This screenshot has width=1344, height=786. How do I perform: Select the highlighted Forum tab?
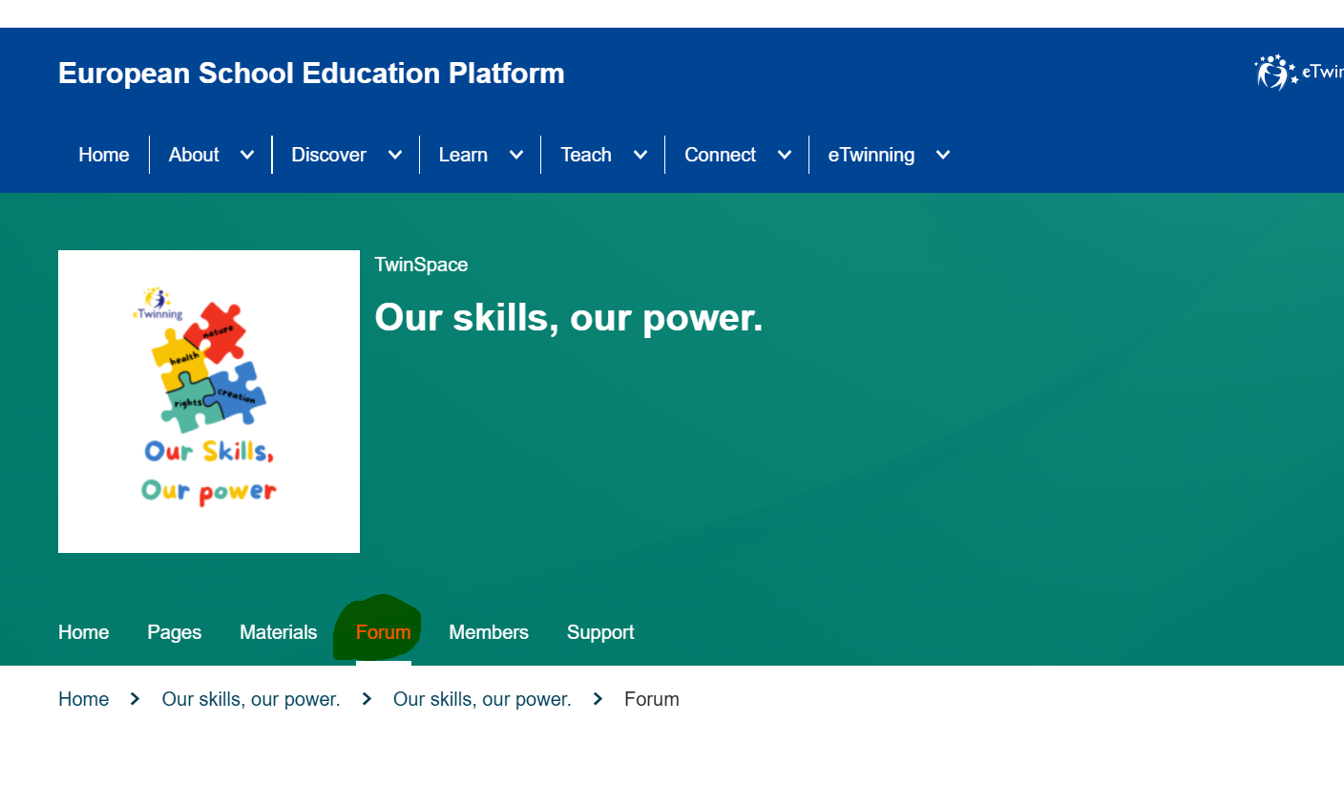coord(384,632)
